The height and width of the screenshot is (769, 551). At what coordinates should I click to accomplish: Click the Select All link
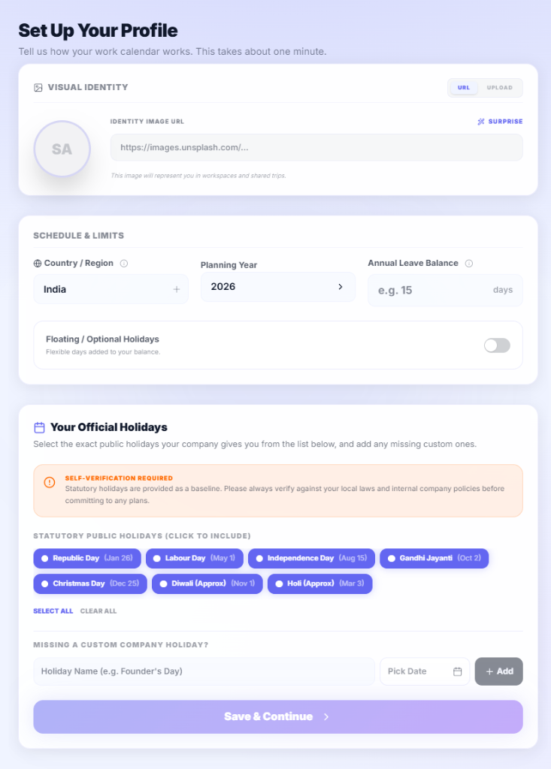click(53, 611)
